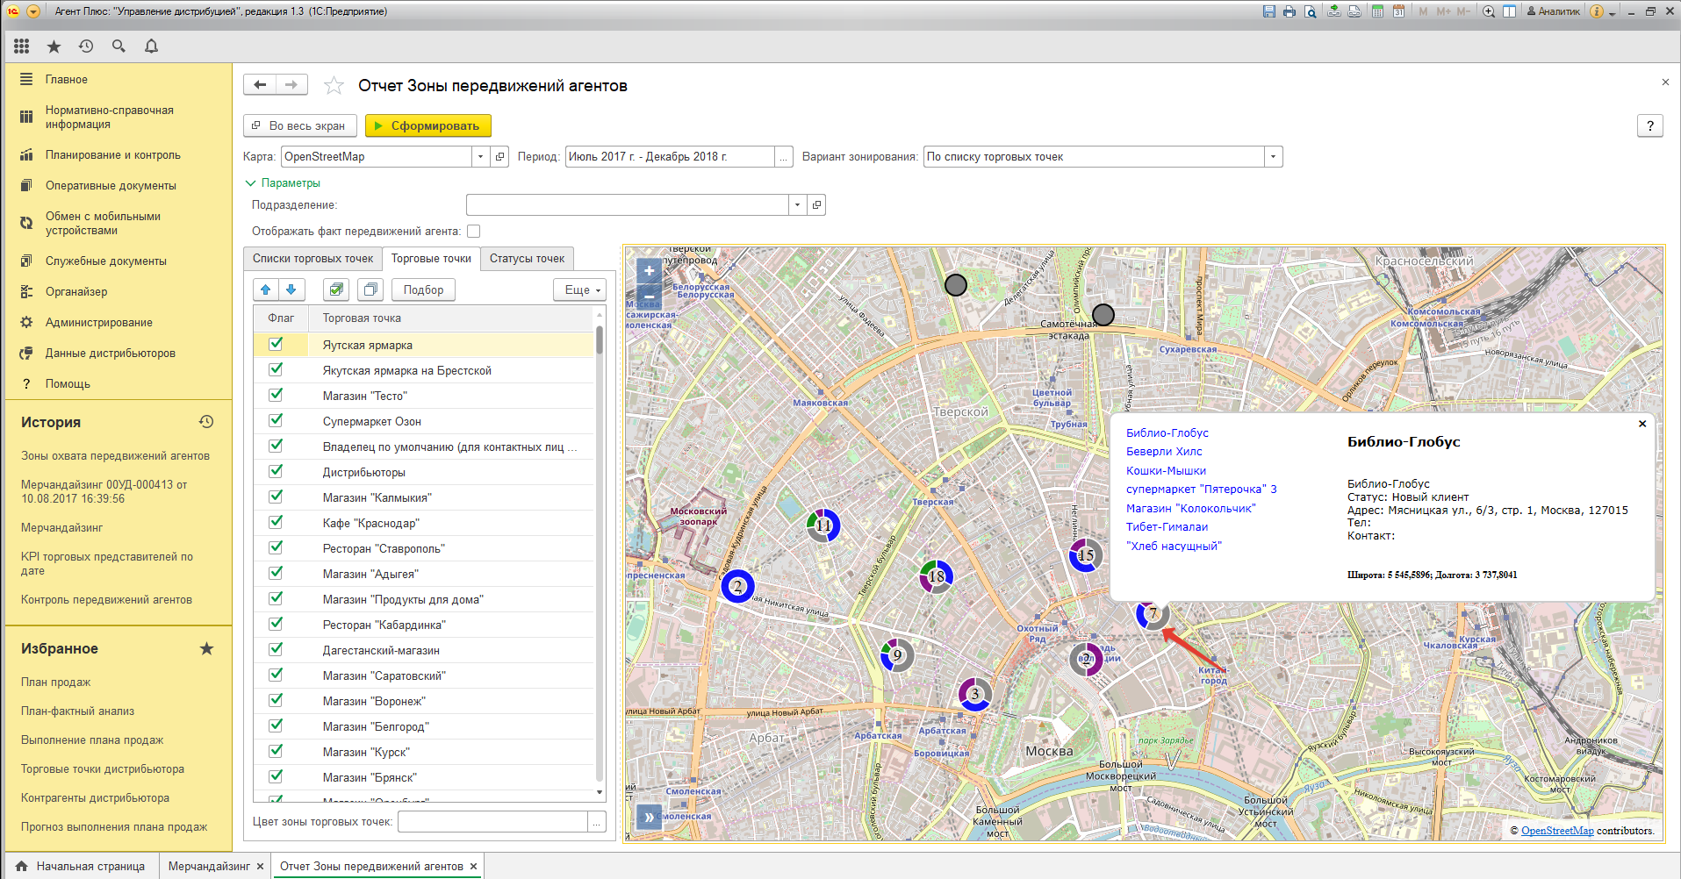
Task: Open the history clock icon in top toolbar
Action: [x=86, y=46]
